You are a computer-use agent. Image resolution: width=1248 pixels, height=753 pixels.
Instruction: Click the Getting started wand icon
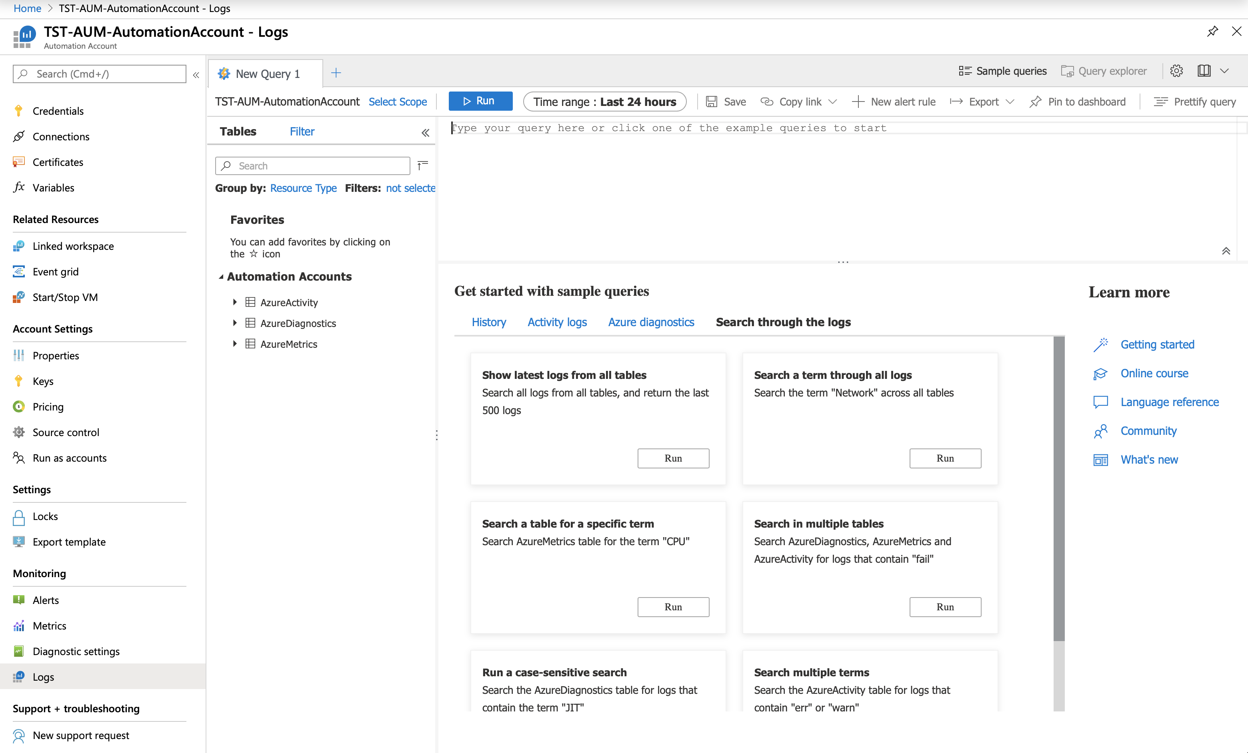pos(1101,345)
